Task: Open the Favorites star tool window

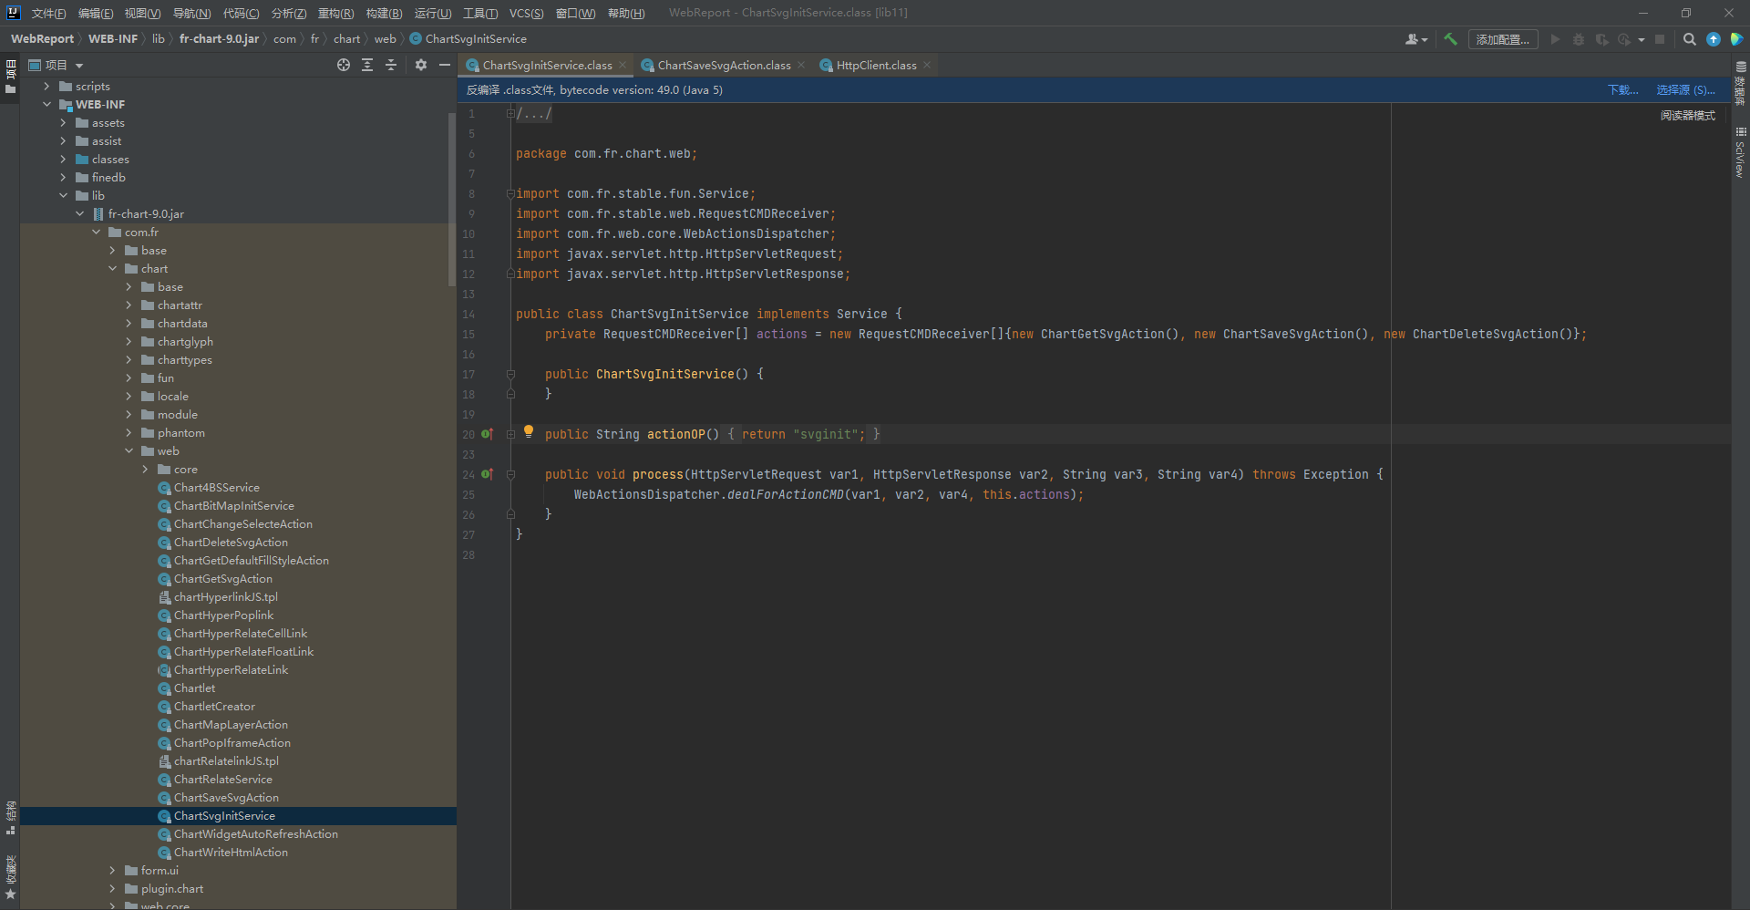Action: pyautogui.click(x=11, y=878)
